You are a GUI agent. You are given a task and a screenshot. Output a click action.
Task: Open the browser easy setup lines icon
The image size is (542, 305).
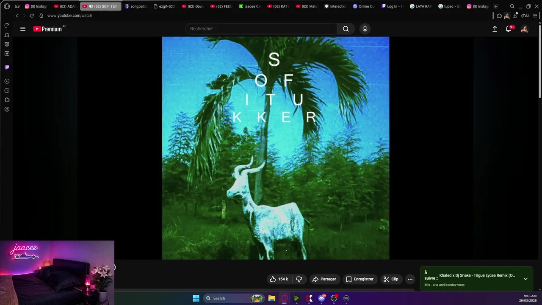point(535,16)
